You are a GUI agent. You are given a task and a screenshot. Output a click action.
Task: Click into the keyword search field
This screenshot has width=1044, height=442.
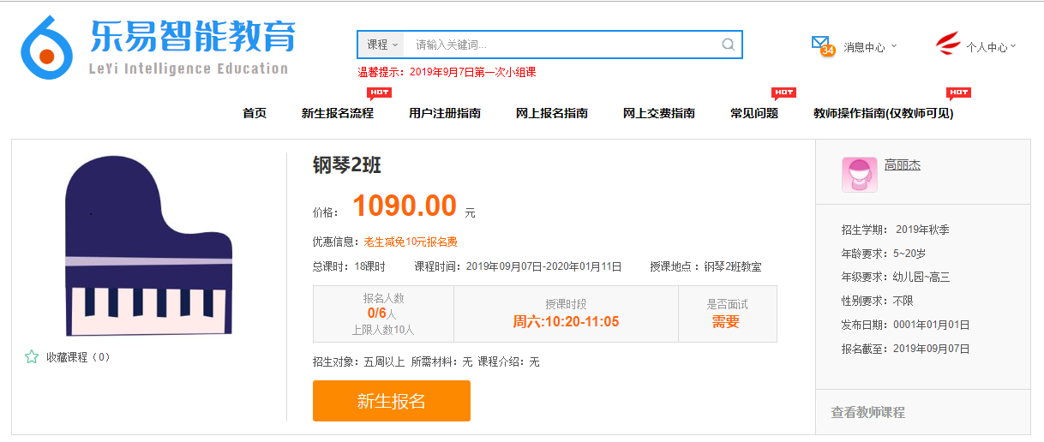561,45
